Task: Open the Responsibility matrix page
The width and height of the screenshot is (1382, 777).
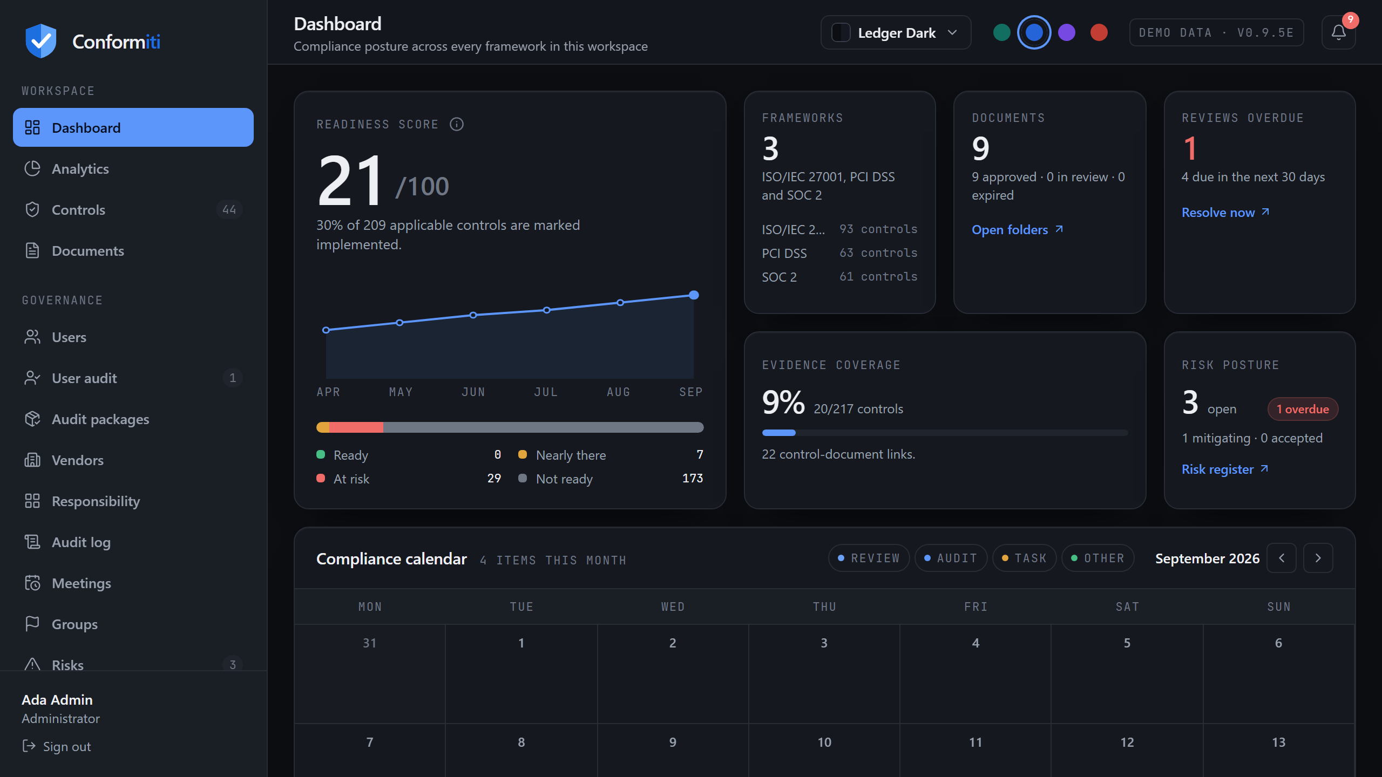Action: point(133,501)
